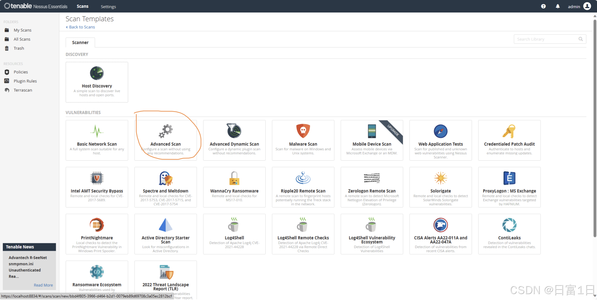Open the Trash folder
Image resolution: width=597 pixels, height=300 pixels.
[x=19, y=48]
